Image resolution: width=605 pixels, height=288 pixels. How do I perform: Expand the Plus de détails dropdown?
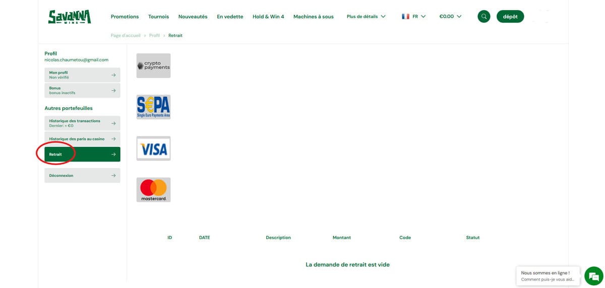coord(366,17)
